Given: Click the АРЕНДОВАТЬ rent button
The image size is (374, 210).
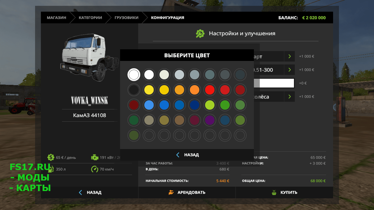Looking at the screenshot, I should (x=187, y=192).
